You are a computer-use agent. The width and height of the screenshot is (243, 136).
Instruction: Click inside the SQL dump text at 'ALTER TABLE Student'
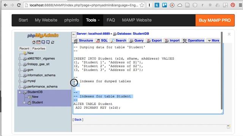pos(93,104)
